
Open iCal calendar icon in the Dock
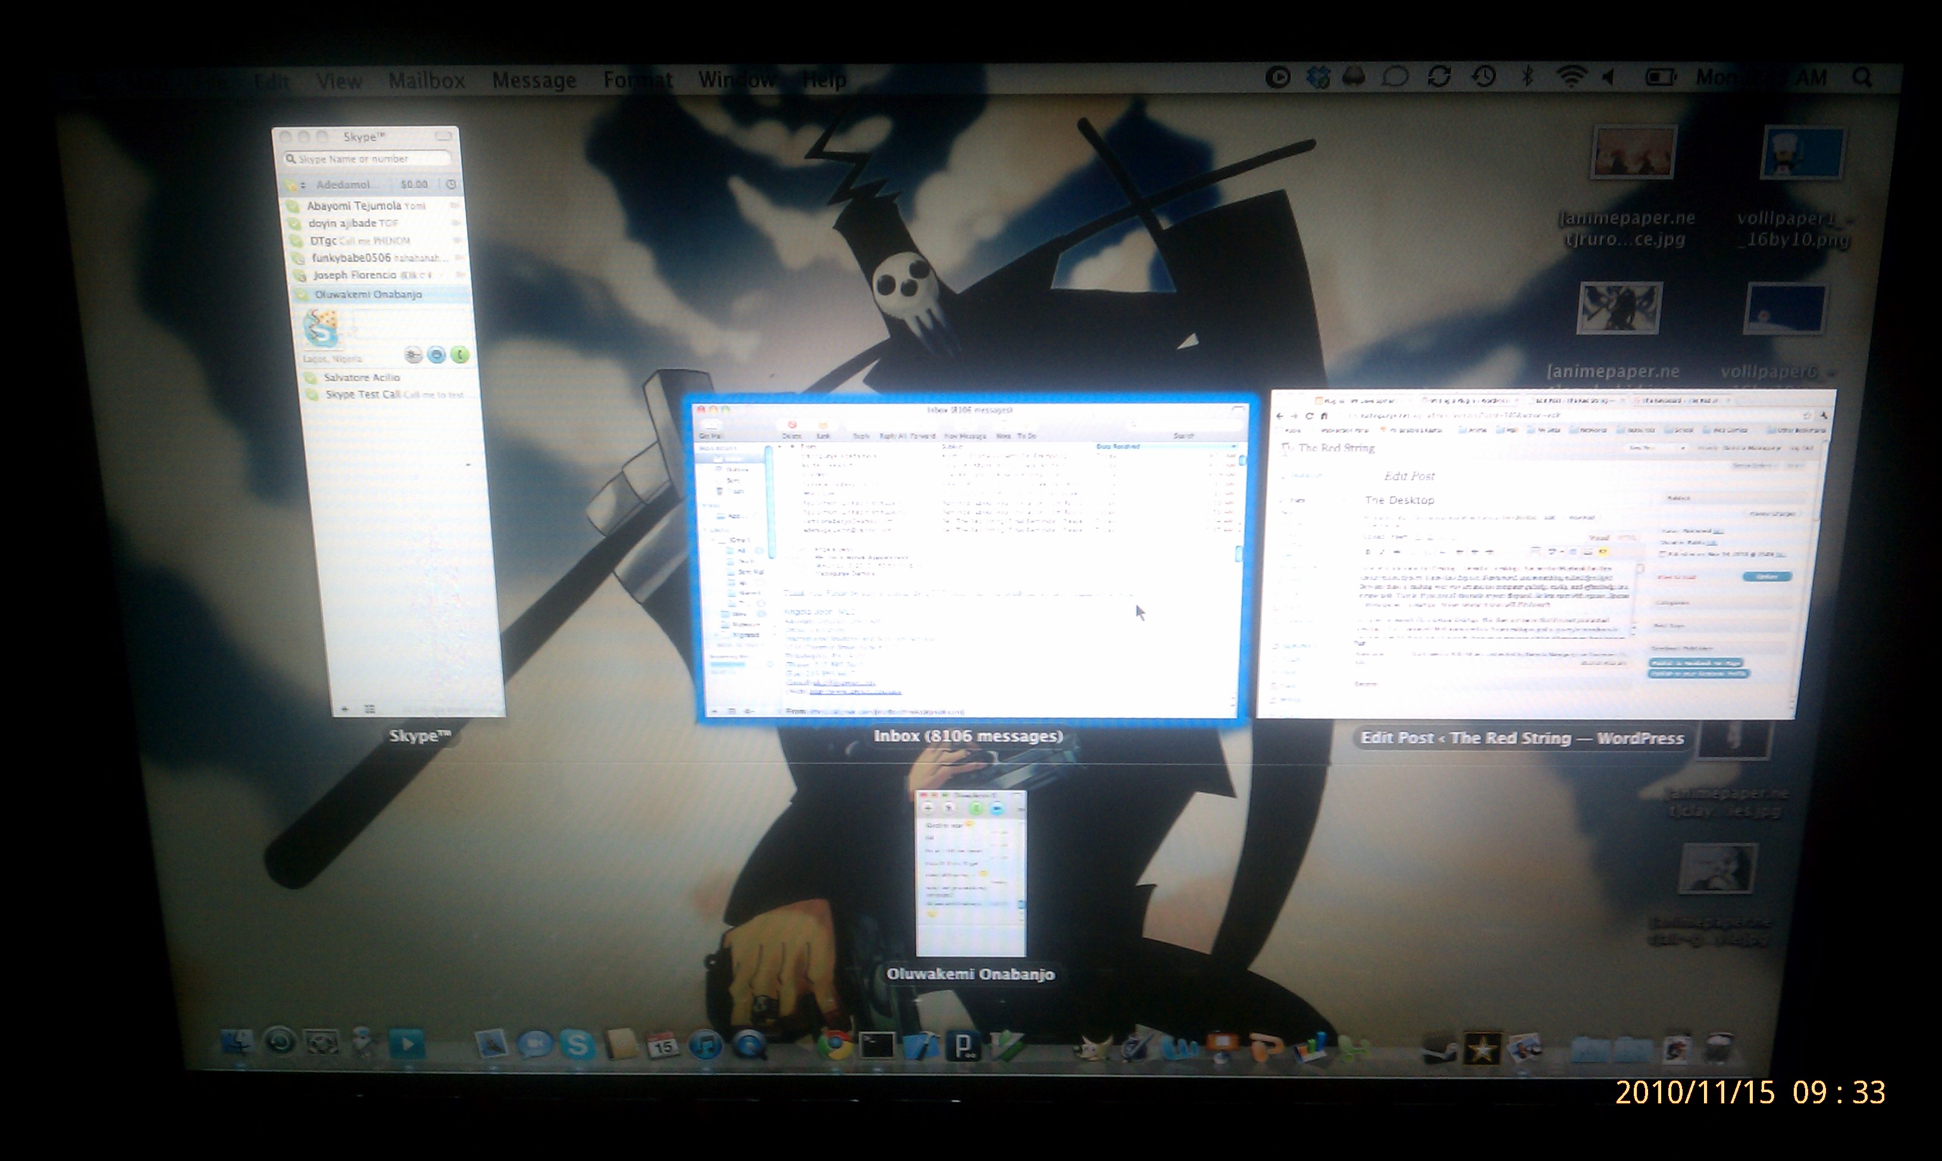pyautogui.click(x=663, y=1045)
